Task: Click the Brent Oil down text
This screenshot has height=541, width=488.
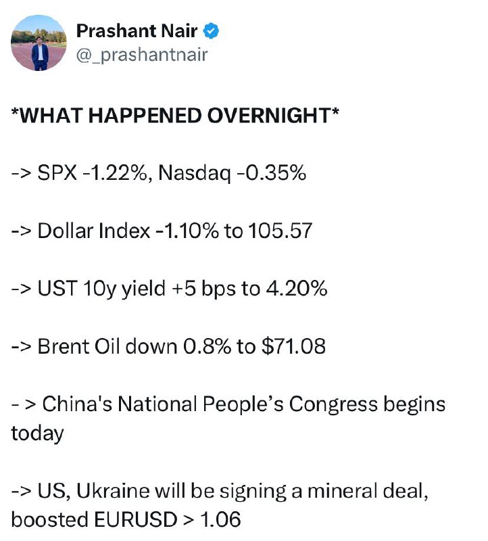Action: click(x=107, y=346)
